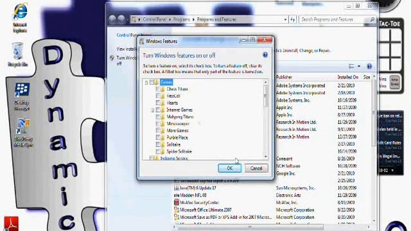Toggle the Internet Games checkbox
The width and height of the screenshot is (411, 231).
tap(158, 110)
